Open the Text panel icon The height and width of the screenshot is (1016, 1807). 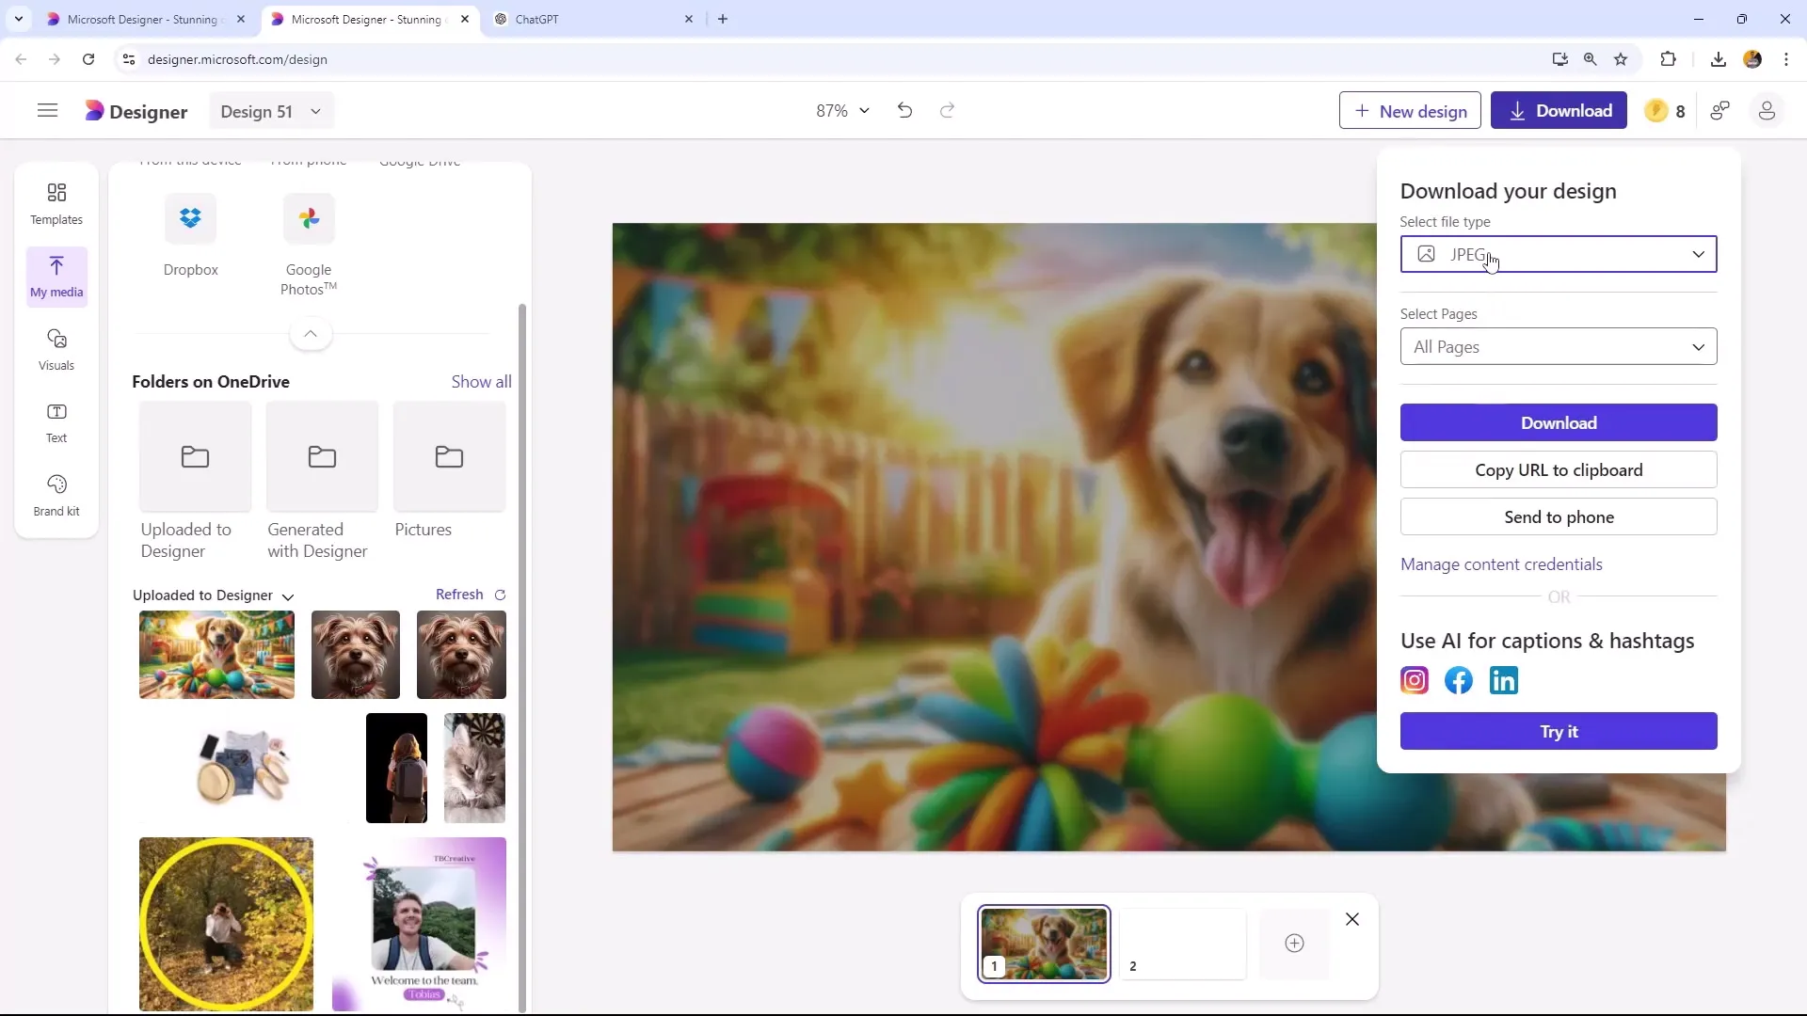tap(56, 421)
